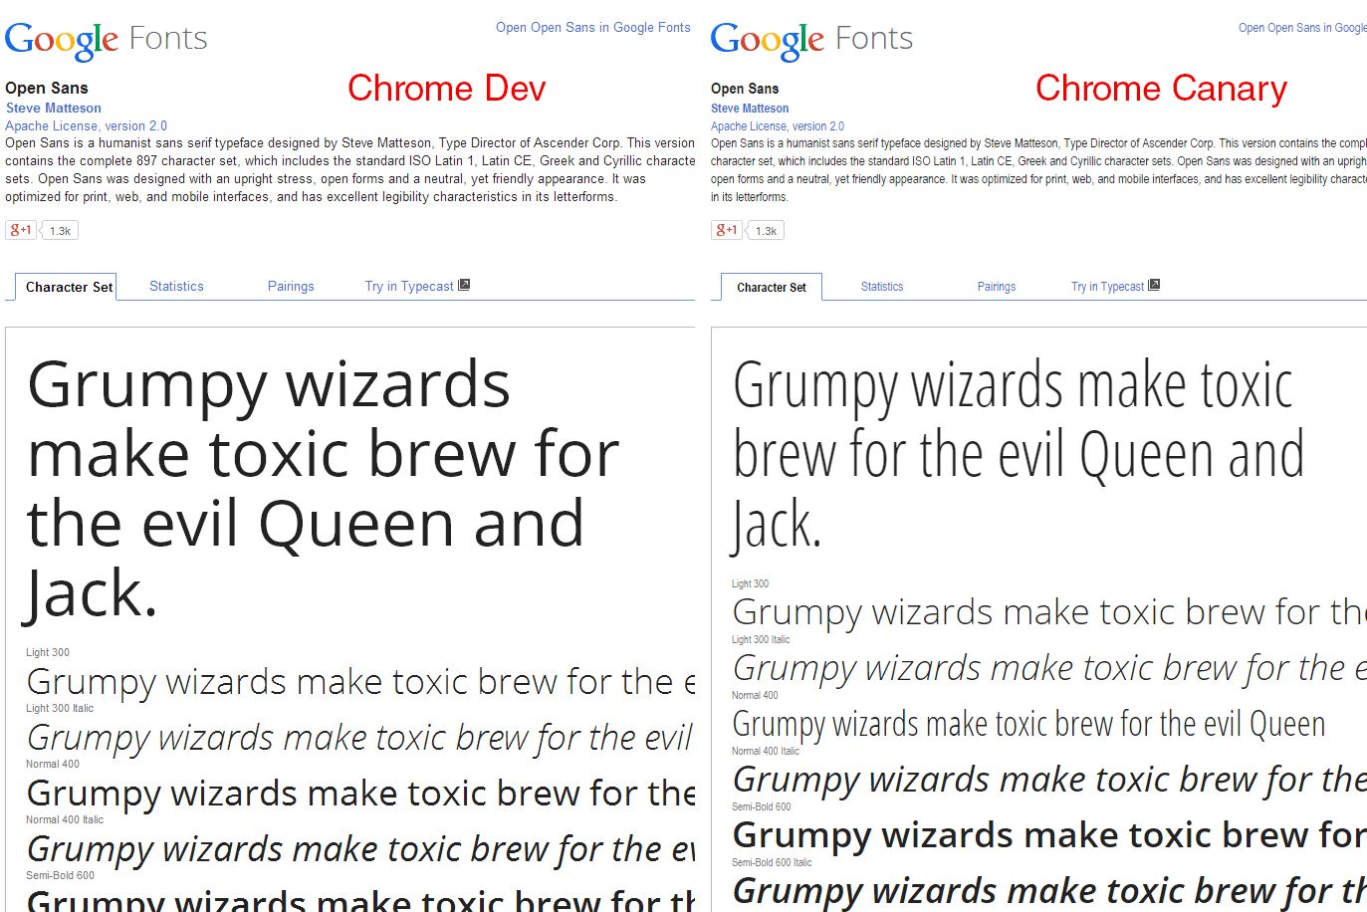
Task: Open the Pairings tab in the right page
Action: point(997,287)
